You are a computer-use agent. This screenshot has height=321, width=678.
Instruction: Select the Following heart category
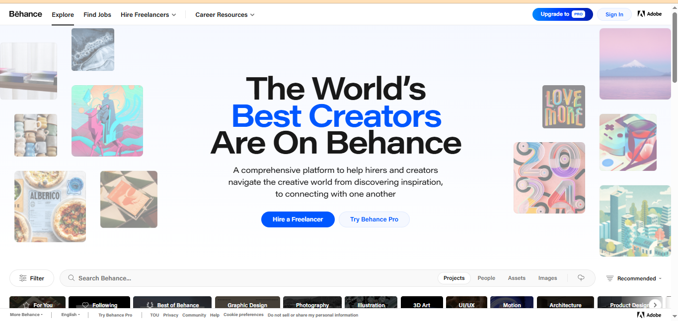coord(99,302)
